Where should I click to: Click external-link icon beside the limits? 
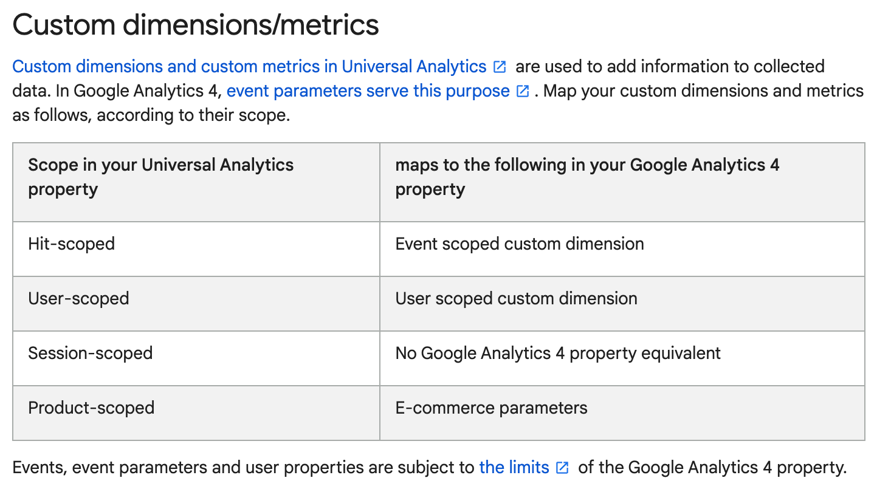click(562, 468)
